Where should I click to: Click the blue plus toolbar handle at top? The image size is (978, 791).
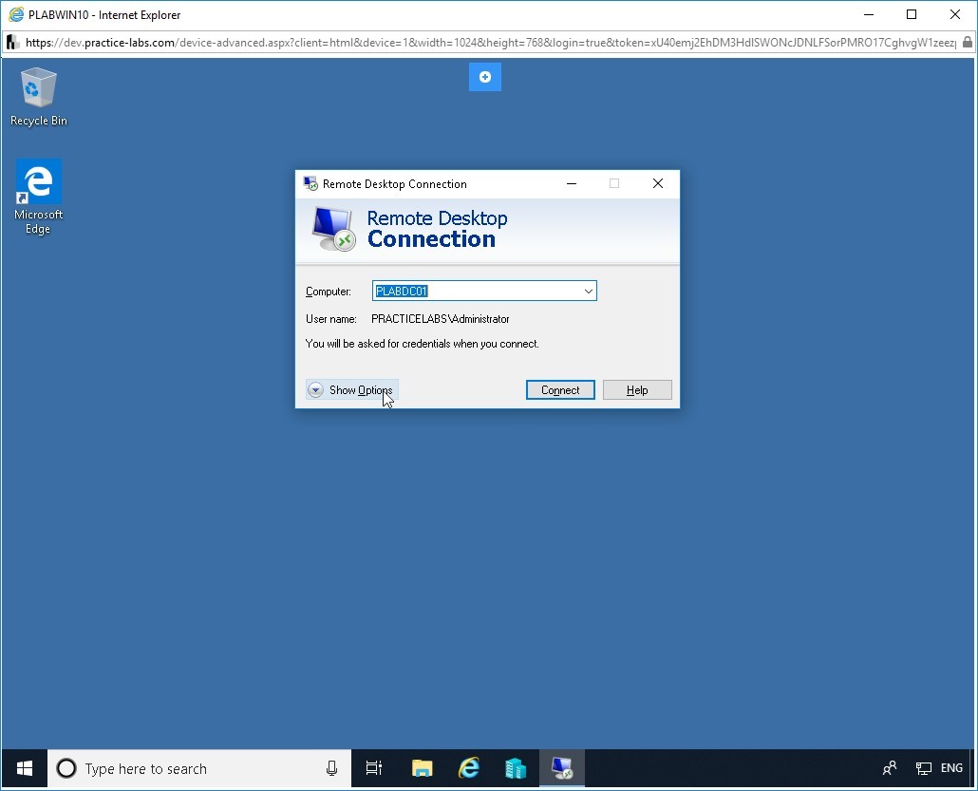[484, 77]
